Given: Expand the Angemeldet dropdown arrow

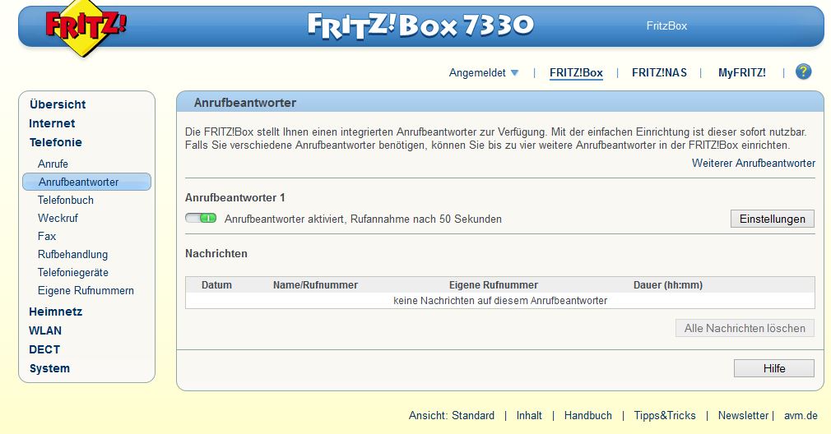Looking at the screenshot, I should [514, 72].
